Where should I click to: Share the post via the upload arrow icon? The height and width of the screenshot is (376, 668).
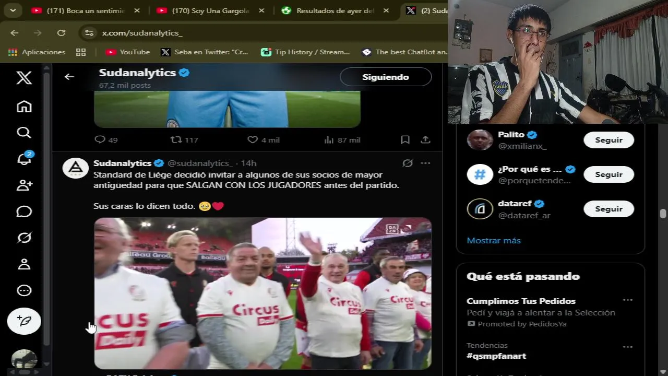pos(425,140)
